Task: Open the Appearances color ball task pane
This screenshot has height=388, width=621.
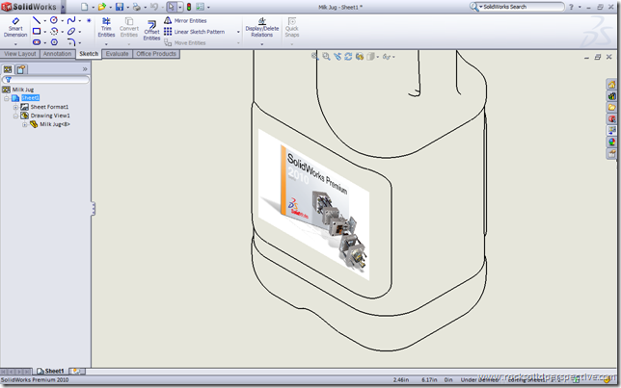Action: point(612,142)
